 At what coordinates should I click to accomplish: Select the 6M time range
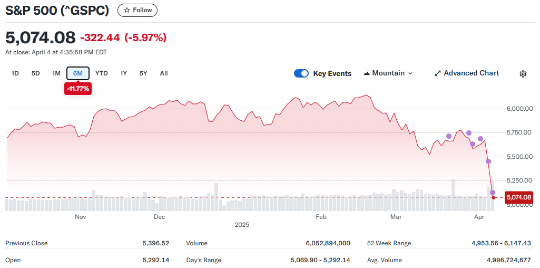click(x=78, y=73)
